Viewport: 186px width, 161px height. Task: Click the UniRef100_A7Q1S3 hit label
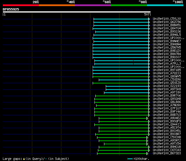pyautogui.click(x=167, y=73)
